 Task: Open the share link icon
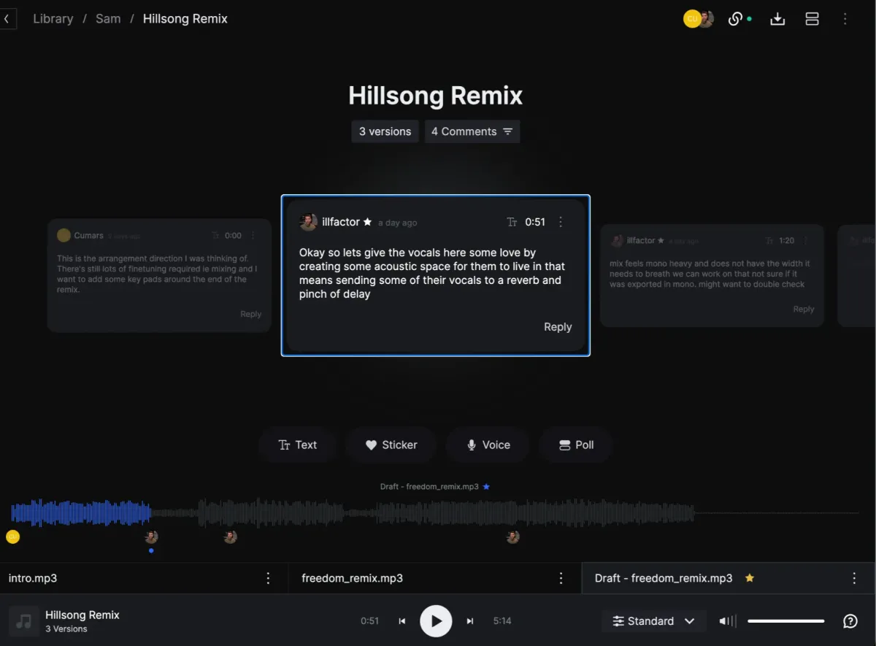[x=736, y=19]
